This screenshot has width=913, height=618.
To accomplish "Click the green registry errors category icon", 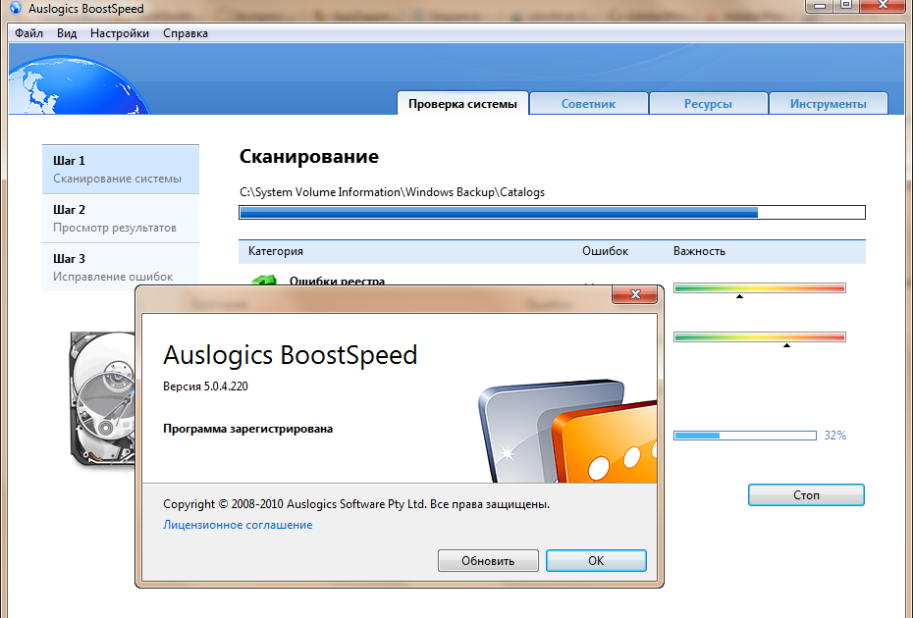I will pos(264,280).
